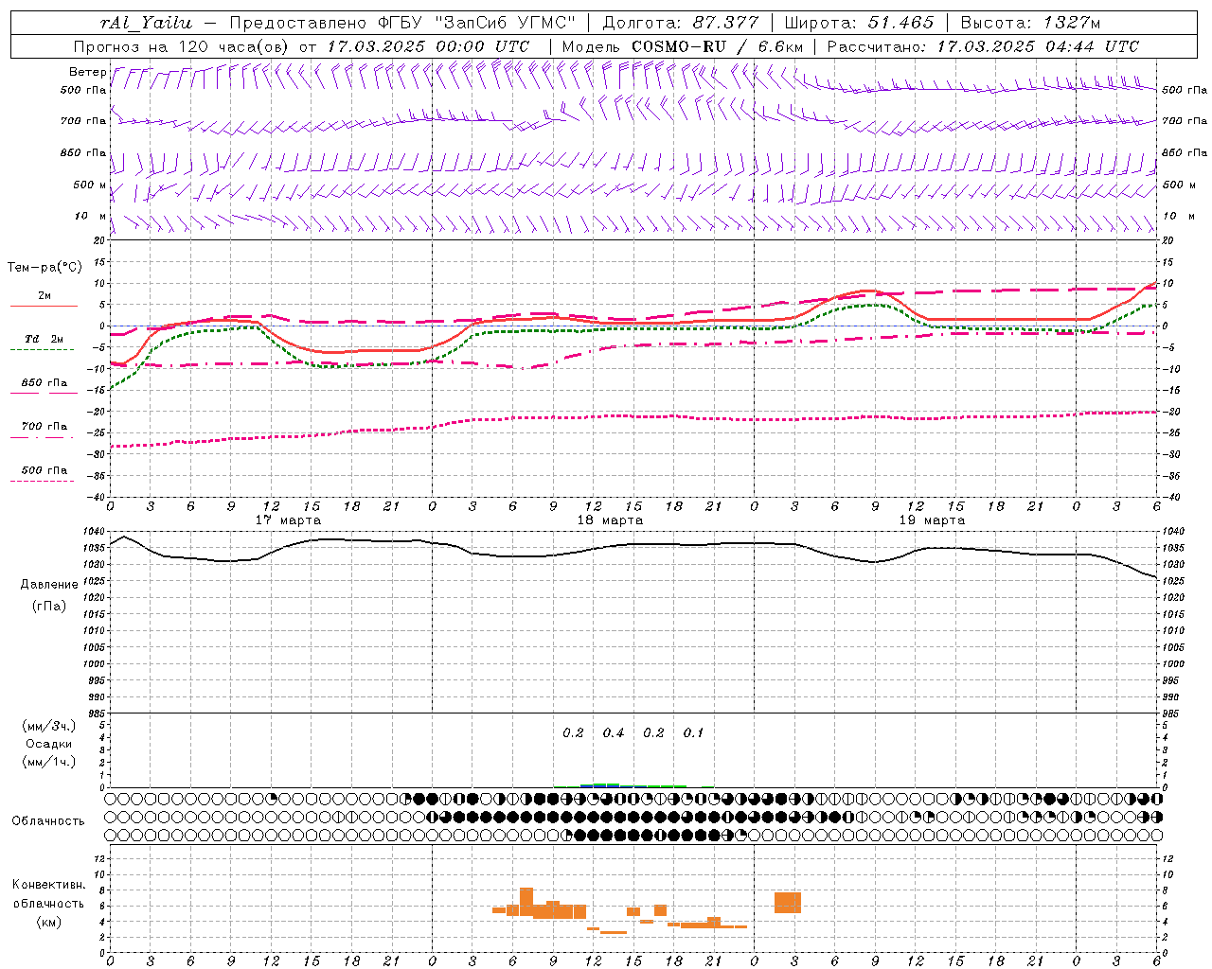Click the model name 'COSMO-RU / 6.6км'
The height and width of the screenshot is (969, 1212).
pos(717,46)
